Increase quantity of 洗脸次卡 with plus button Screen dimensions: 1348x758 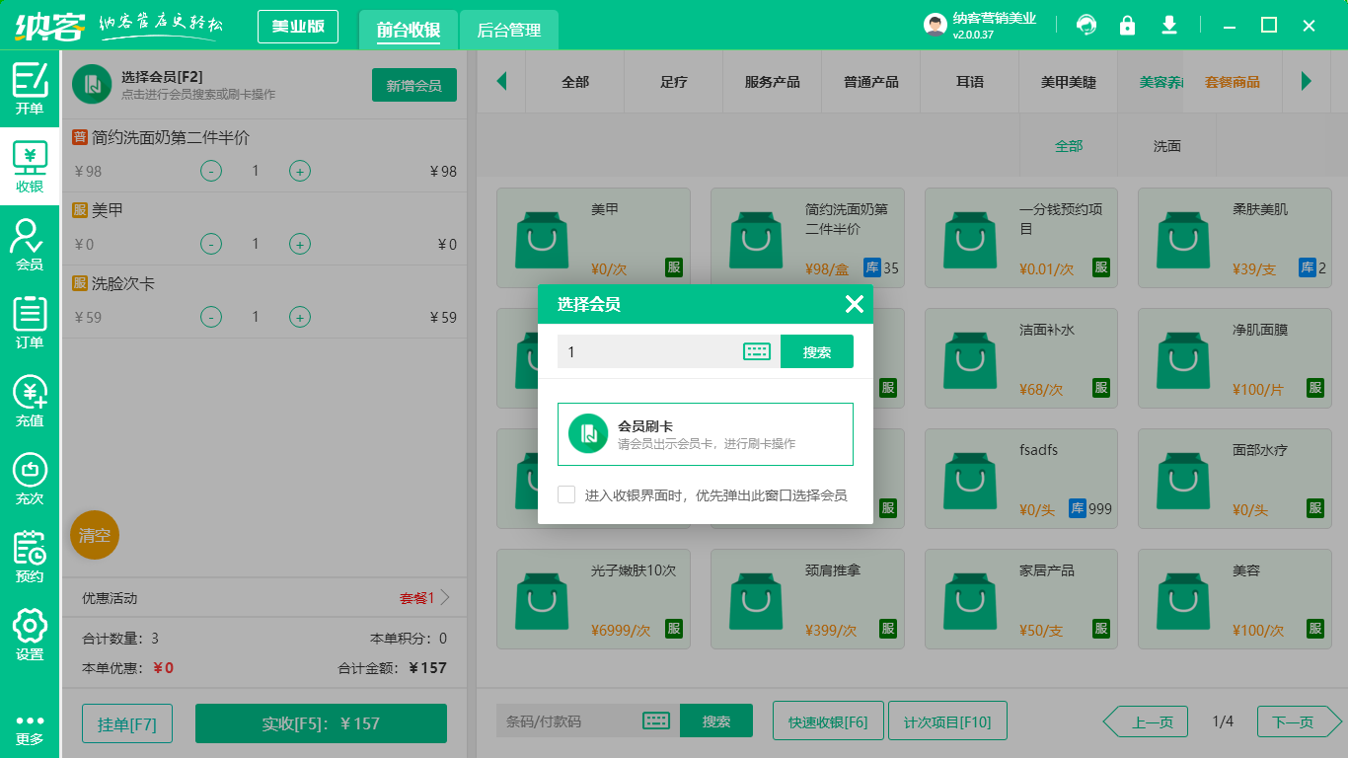click(x=300, y=317)
